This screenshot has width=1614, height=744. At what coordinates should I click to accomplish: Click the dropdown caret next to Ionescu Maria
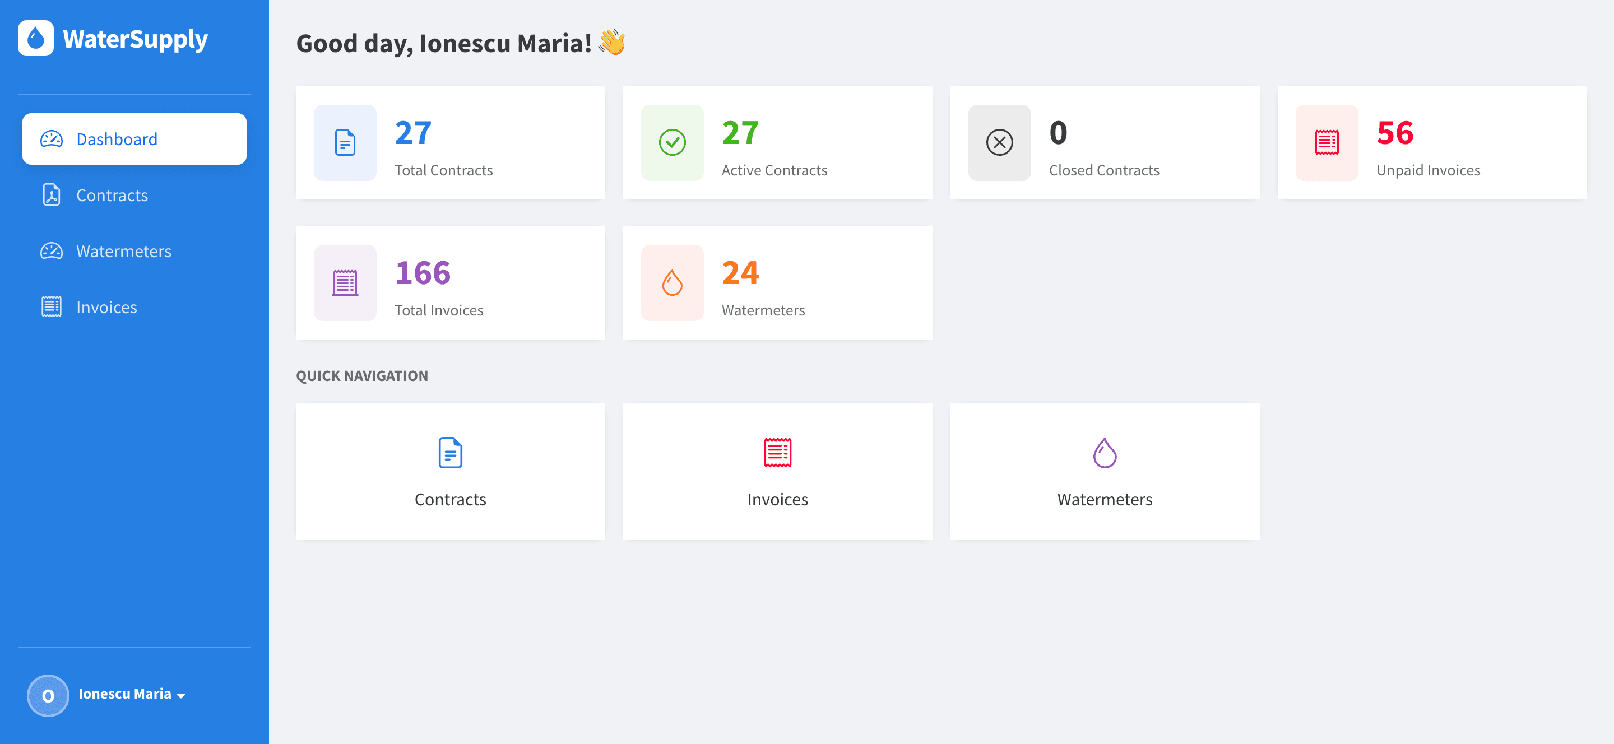[x=181, y=696]
